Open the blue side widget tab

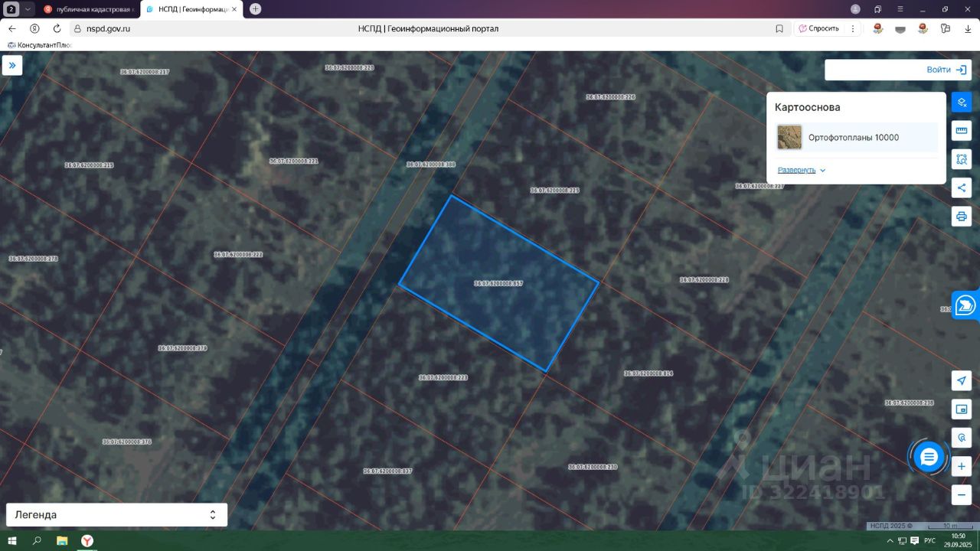(x=965, y=305)
